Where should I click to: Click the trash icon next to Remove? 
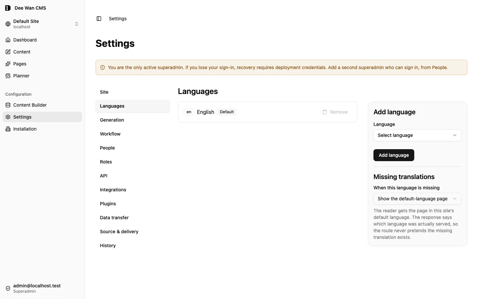(x=325, y=112)
